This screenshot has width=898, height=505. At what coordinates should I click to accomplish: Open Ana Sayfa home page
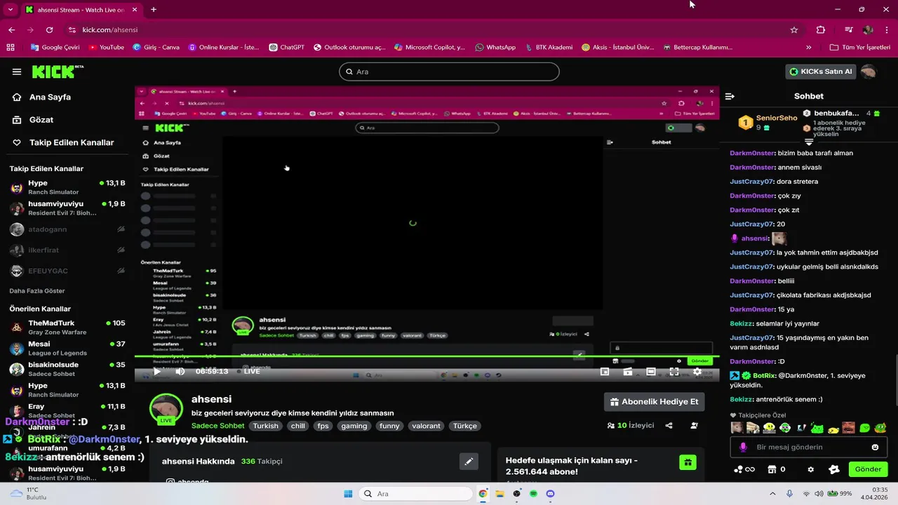(42, 97)
